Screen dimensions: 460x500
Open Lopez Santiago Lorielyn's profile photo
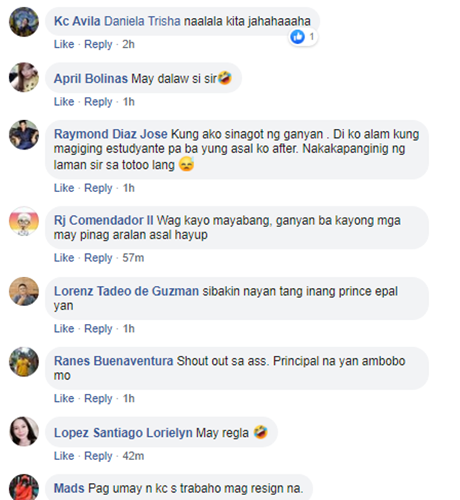(x=24, y=431)
